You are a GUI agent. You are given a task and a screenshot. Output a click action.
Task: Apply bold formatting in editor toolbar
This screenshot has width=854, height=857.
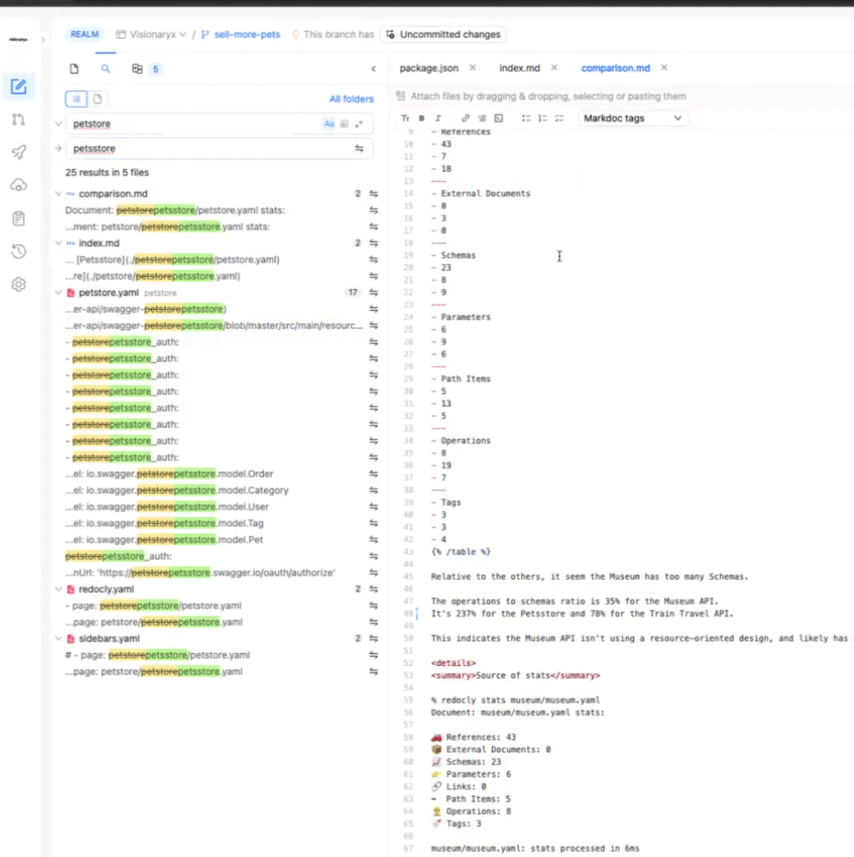[x=422, y=118]
